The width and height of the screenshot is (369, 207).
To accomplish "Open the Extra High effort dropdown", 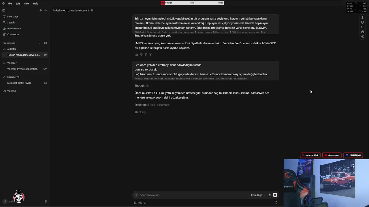I will 258,195.
